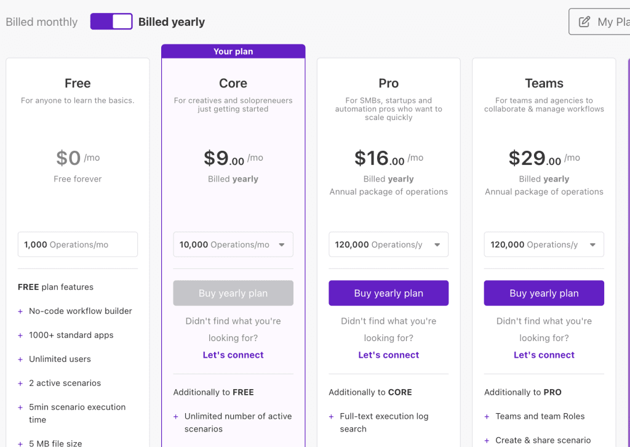Click plus icon beside Full-text execution log search
Screen dimensions: 630x447
(332, 417)
